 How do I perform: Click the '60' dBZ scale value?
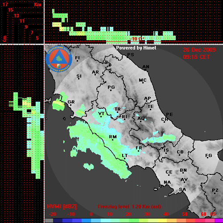pyautogui.click(x=203, y=214)
